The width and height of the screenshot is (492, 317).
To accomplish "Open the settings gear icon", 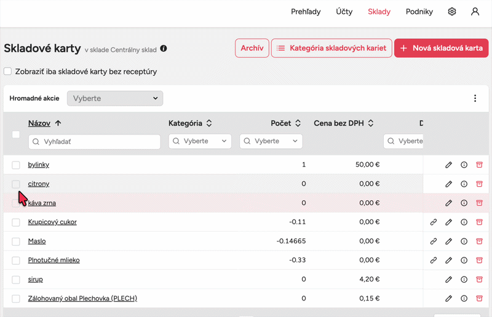I will click(452, 12).
